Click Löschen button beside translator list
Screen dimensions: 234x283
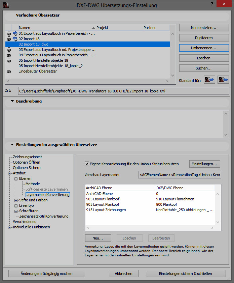click(204, 58)
